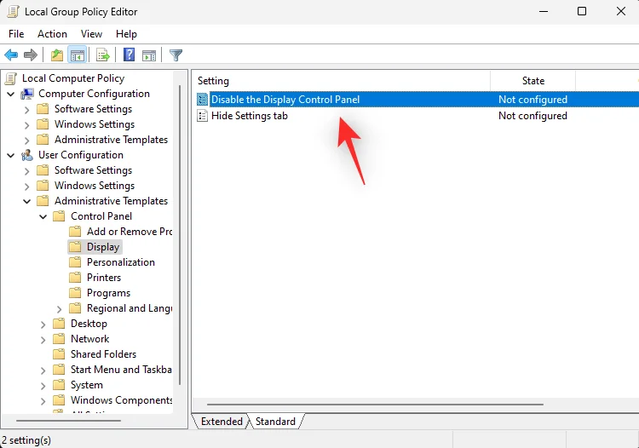Switch to the Extended tab
Viewport: 639px width, 448px height.
222,421
